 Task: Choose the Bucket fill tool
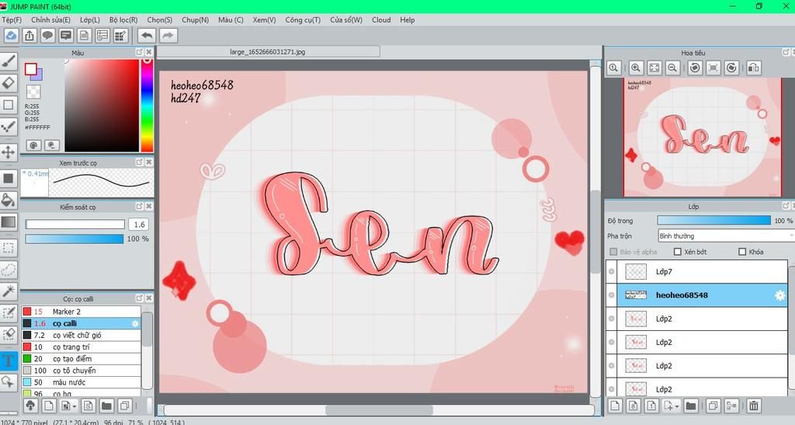(9, 200)
